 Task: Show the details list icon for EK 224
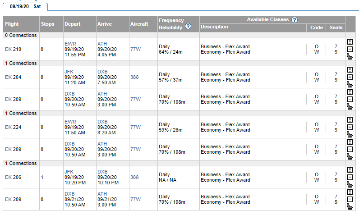[350, 127]
